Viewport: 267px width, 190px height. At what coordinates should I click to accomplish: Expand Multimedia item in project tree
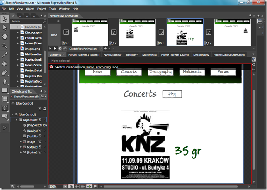coord(18,54)
